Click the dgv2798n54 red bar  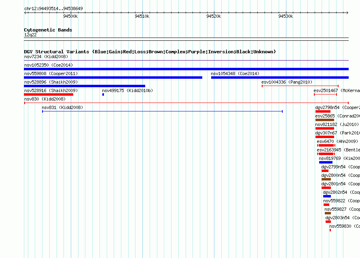[x=323, y=111]
